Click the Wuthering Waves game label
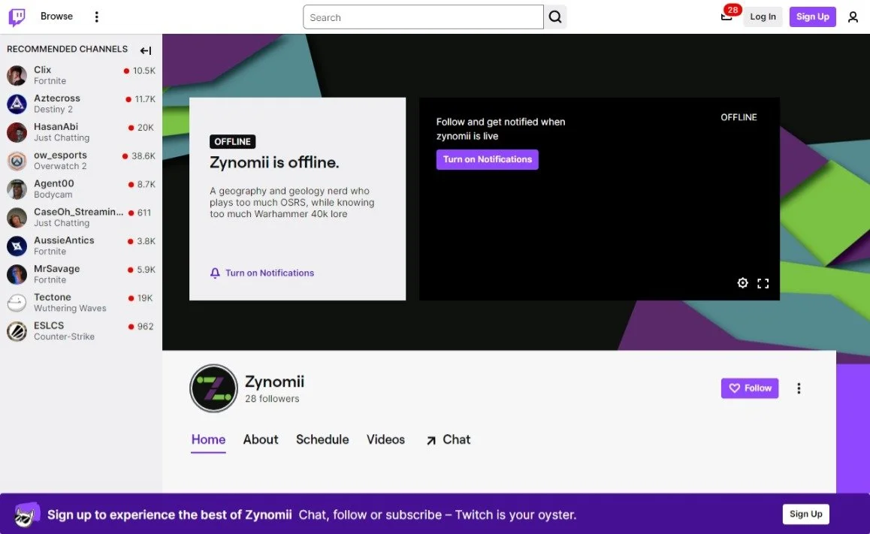Image resolution: width=870 pixels, height=534 pixels. point(70,309)
